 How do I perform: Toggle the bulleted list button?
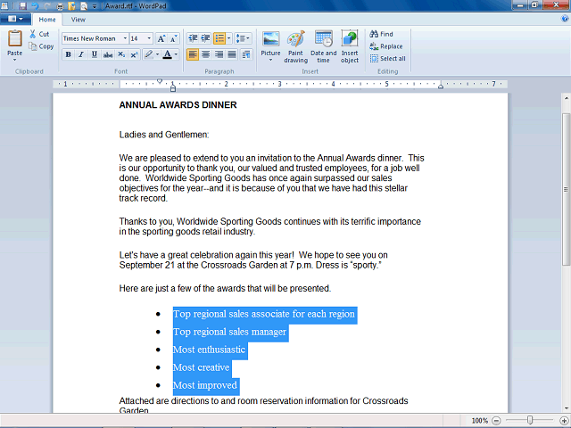[219, 38]
